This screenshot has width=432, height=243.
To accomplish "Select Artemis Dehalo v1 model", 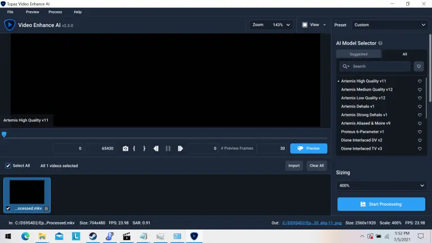I will (358, 106).
